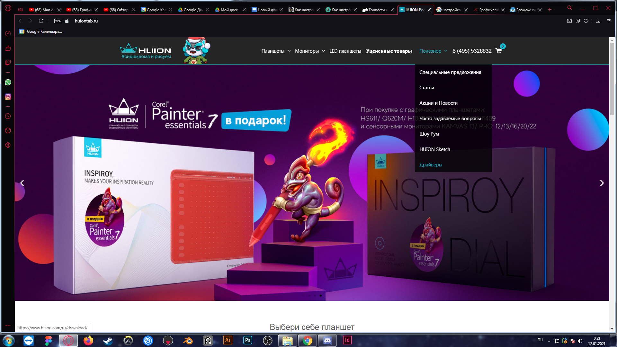The image size is (617, 347).
Task: Select Драйверы in the dropdown menu
Action: (431, 165)
